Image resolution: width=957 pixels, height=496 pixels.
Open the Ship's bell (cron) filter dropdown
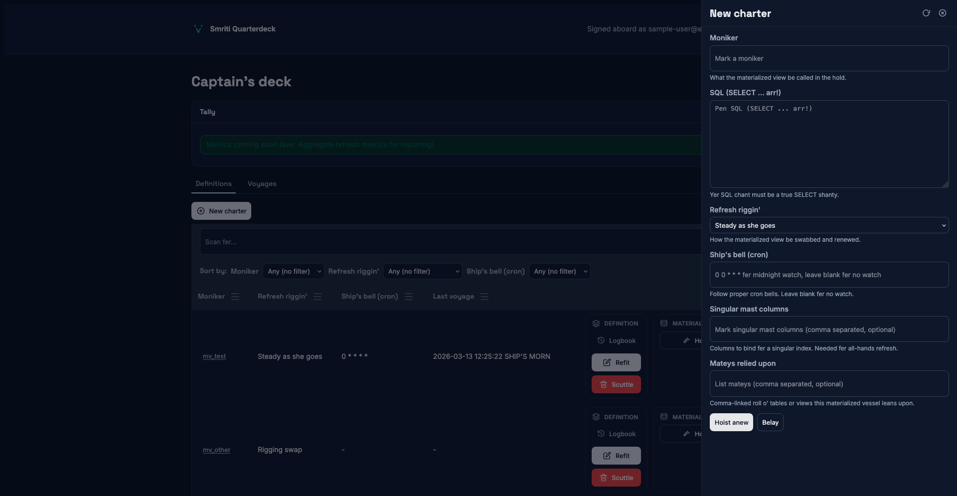tap(559, 271)
